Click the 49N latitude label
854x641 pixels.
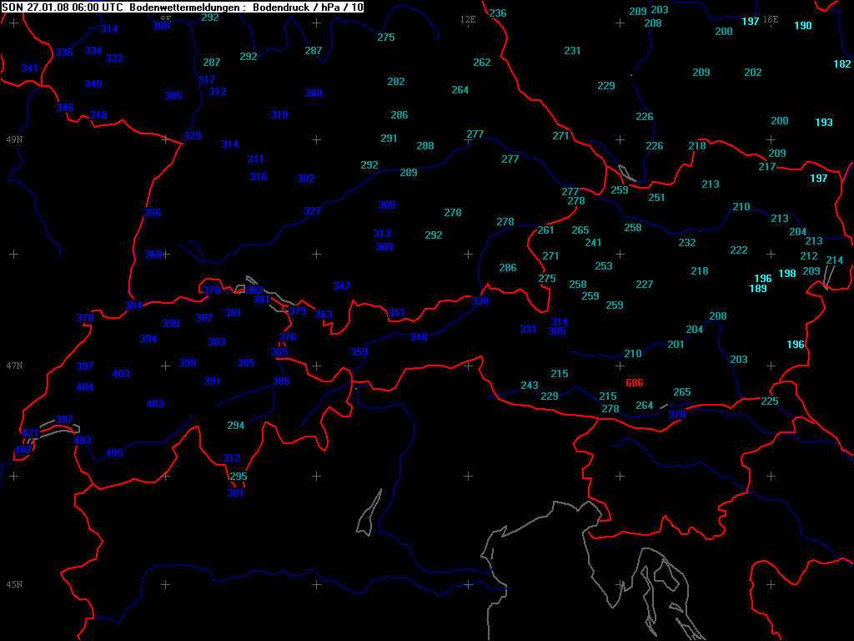point(14,139)
